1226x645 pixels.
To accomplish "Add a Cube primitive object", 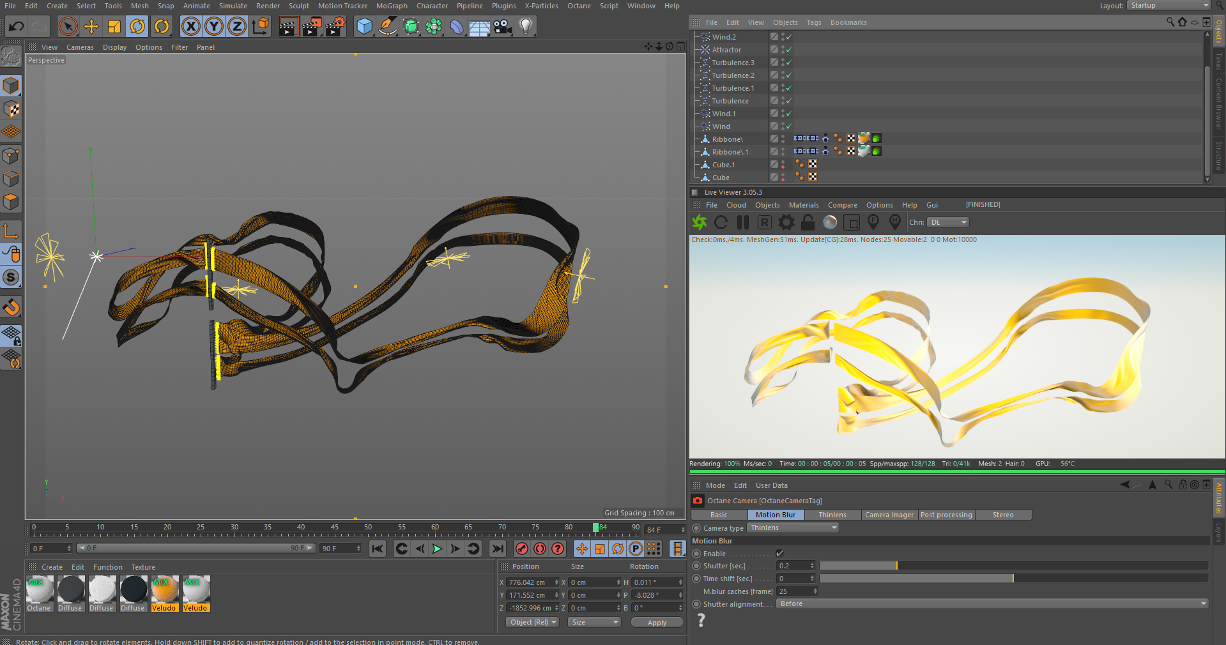I will 364,27.
